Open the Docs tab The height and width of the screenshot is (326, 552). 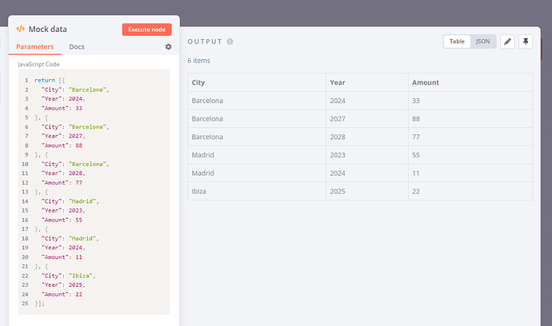(77, 47)
